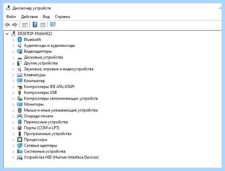Select the Очереди печати label
Image resolution: width=225 pixels, height=171 pixels.
[x=39, y=116]
